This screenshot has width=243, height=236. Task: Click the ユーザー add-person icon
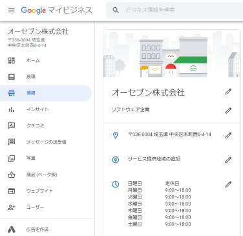point(12,208)
